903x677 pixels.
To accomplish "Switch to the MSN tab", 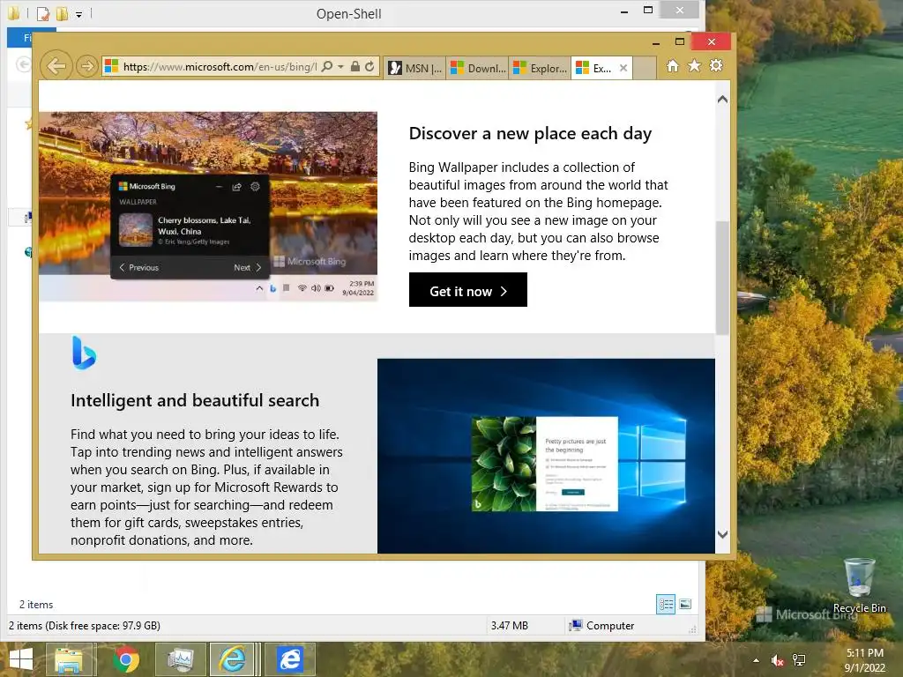I will (414, 68).
